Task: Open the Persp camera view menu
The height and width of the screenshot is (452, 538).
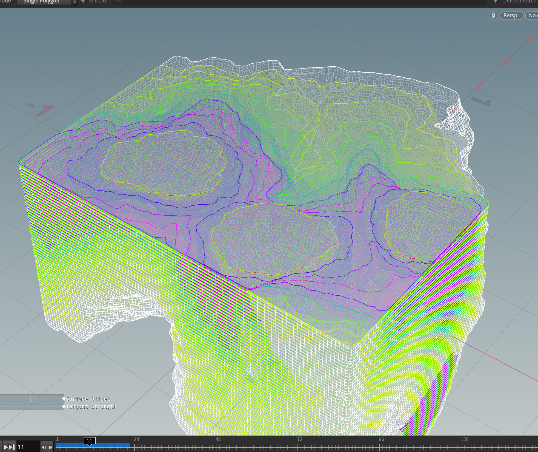Action: (511, 15)
